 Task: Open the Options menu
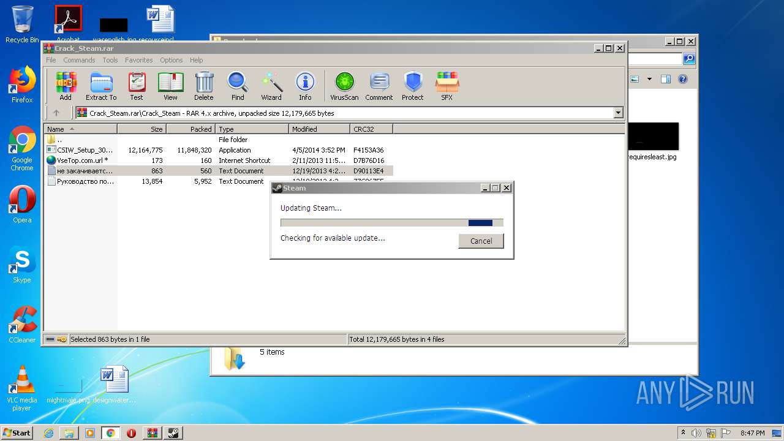click(x=171, y=60)
